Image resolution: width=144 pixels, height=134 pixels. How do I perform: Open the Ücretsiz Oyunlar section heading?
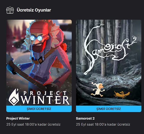pyautogui.click(x=34, y=10)
